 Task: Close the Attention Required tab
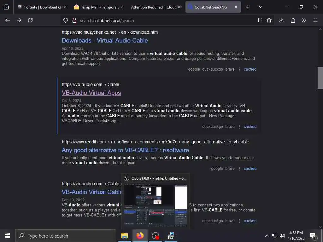179,7
